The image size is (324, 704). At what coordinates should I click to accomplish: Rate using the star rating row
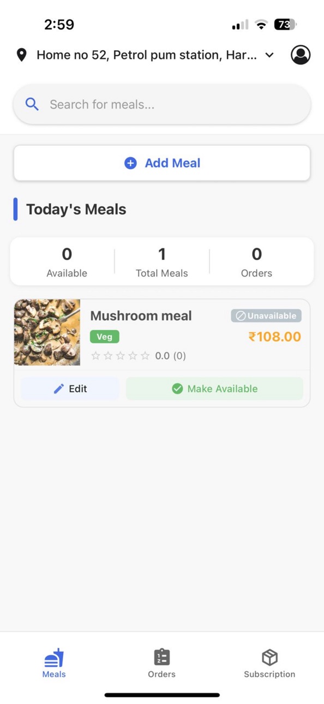coord(120,356)
